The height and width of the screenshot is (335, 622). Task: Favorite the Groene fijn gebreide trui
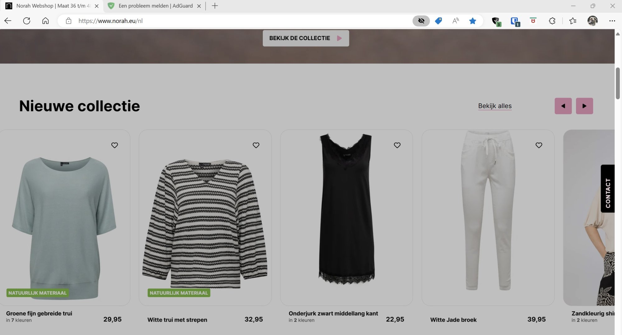click(114, 145)
